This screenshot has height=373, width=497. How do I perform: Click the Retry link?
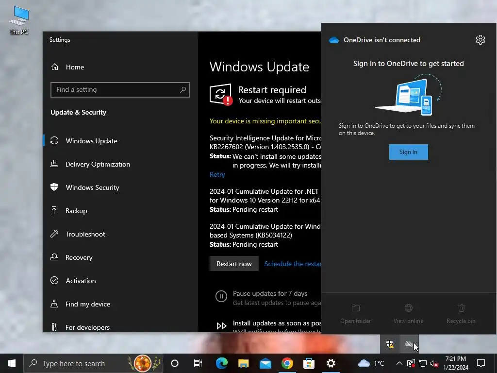coord(217,174)
